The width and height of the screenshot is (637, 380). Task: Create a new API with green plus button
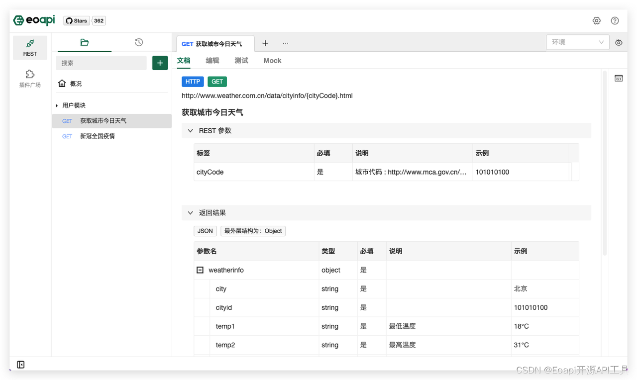click(x=160, y=63)
